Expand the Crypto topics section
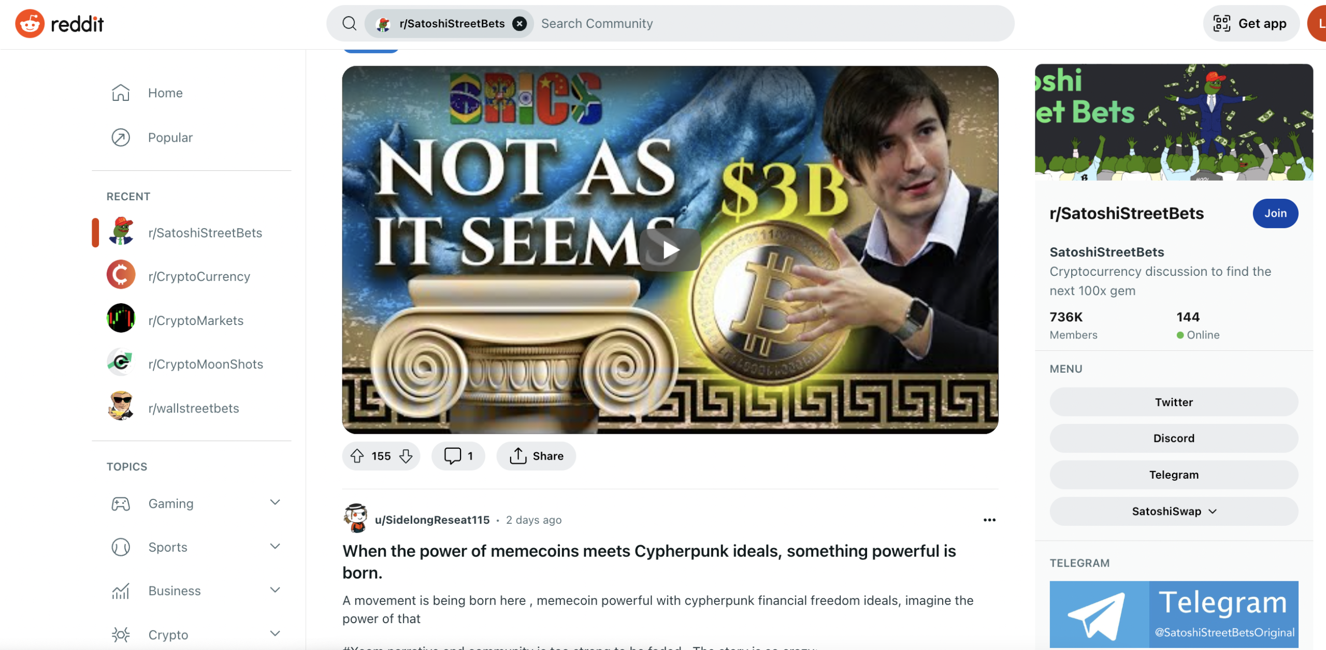The width and height of the screenshot is (1326, 650). [x=275, y=633]
